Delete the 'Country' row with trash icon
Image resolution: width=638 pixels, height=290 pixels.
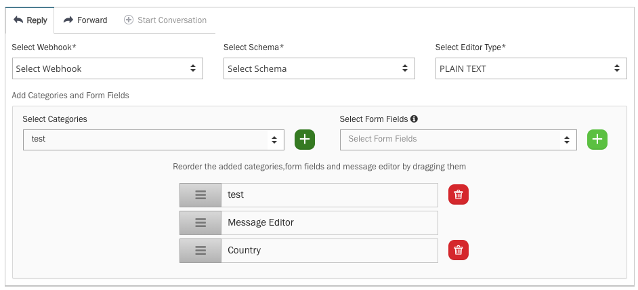(458, 250)
